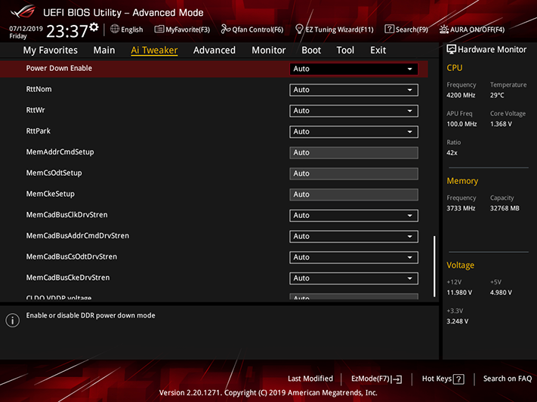Click the 3733 MHz memory frequency
Screen dimensions: 537x402
[x=461, y=208]
